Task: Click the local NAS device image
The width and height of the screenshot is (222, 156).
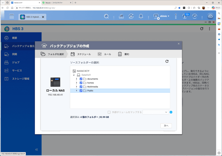Action: coord(55,82)
